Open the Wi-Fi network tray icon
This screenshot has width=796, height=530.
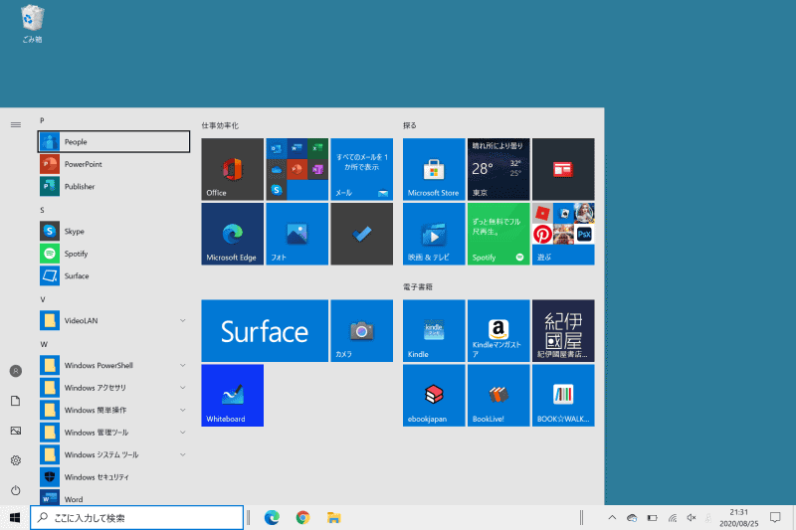pyautogui.click(x=673, y=517)
